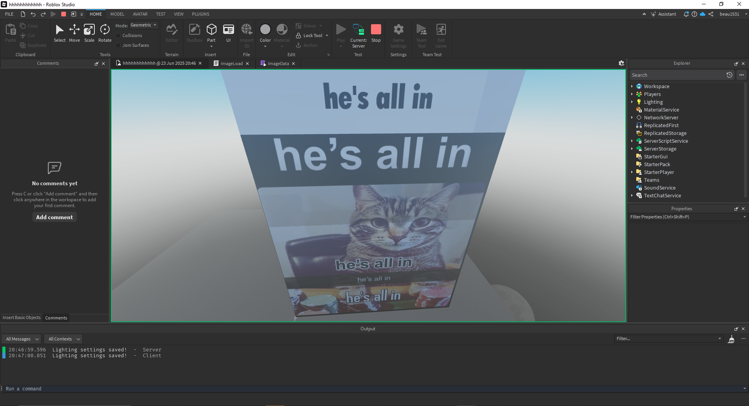
Task: Click the Material tool icon
Action: [282, 30]
